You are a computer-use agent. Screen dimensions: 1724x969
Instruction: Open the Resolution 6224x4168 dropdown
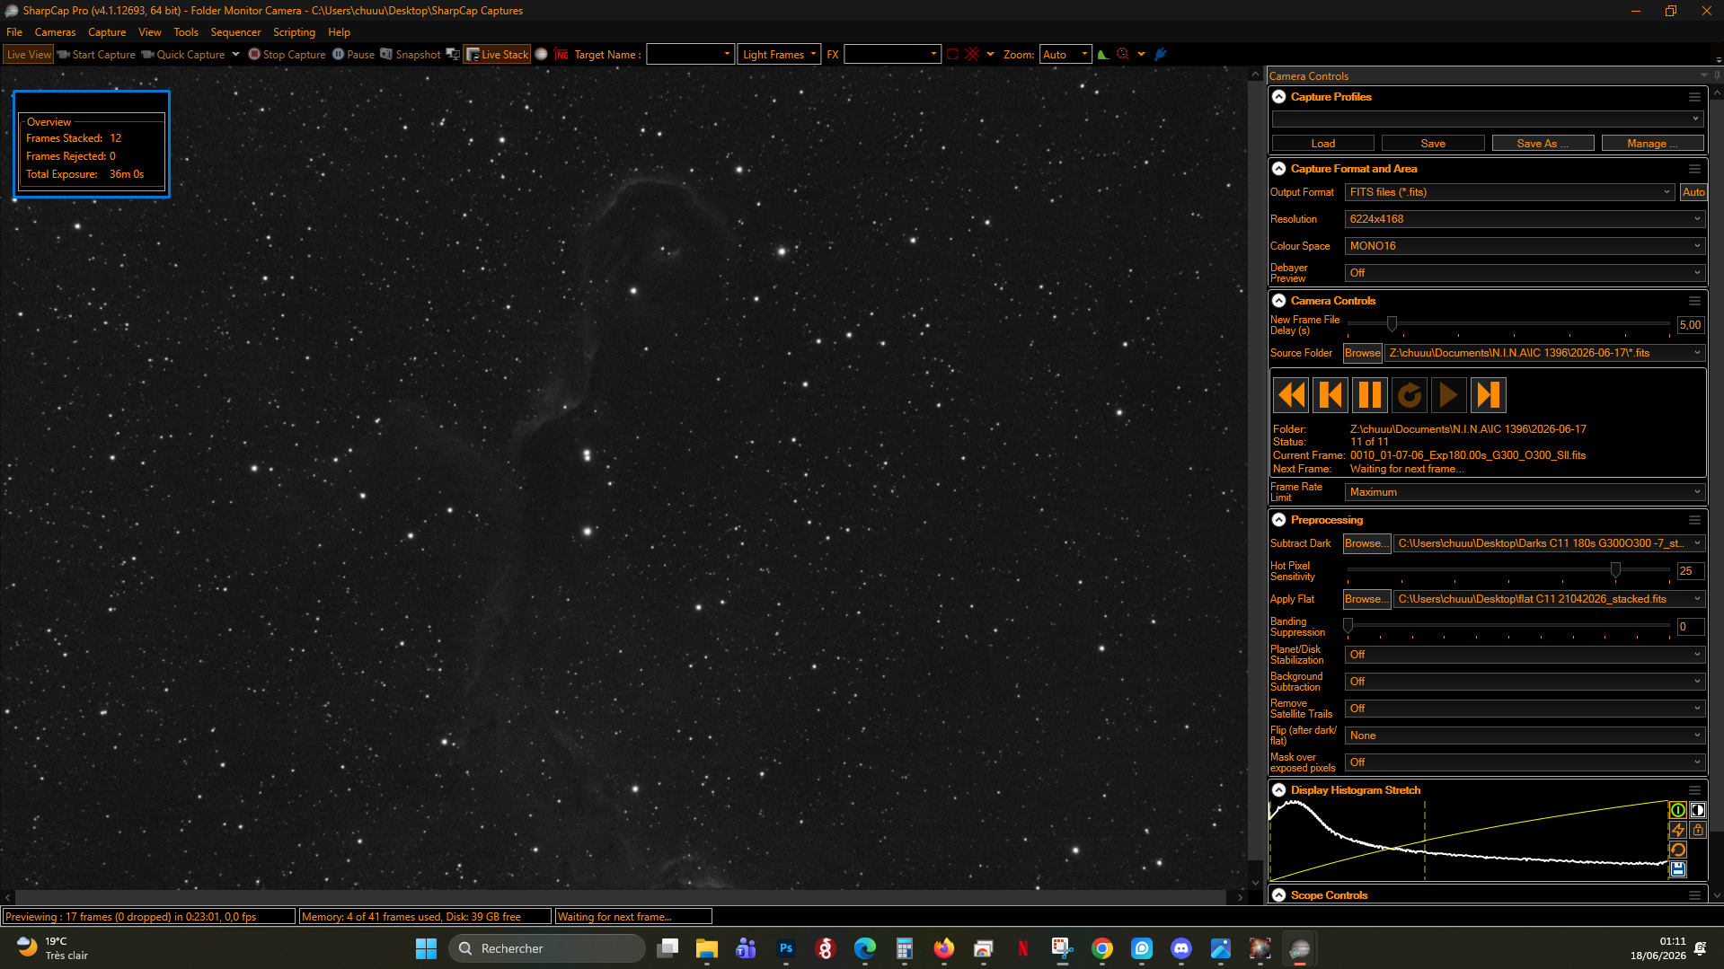coord(1525,219)
